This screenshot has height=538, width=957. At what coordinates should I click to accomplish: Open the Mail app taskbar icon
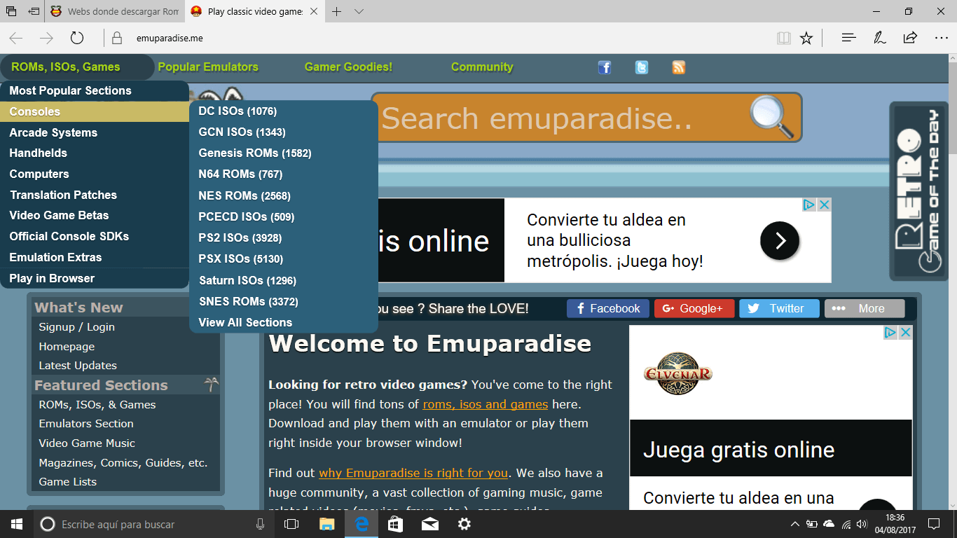coord(430,524)
